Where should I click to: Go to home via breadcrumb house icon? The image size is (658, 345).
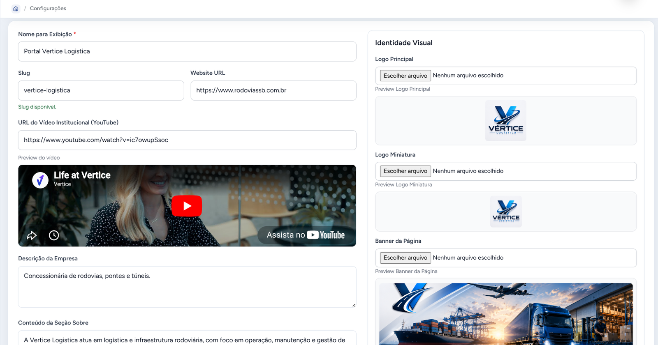tap(16, 9)
